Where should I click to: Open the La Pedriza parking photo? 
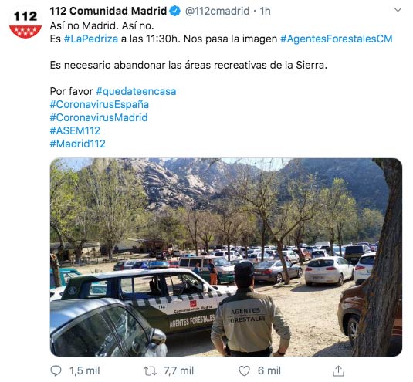[x=226, y=257]
